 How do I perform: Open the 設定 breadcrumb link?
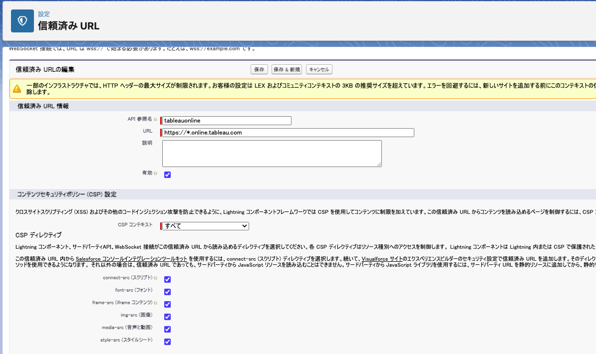pos(44,14)
